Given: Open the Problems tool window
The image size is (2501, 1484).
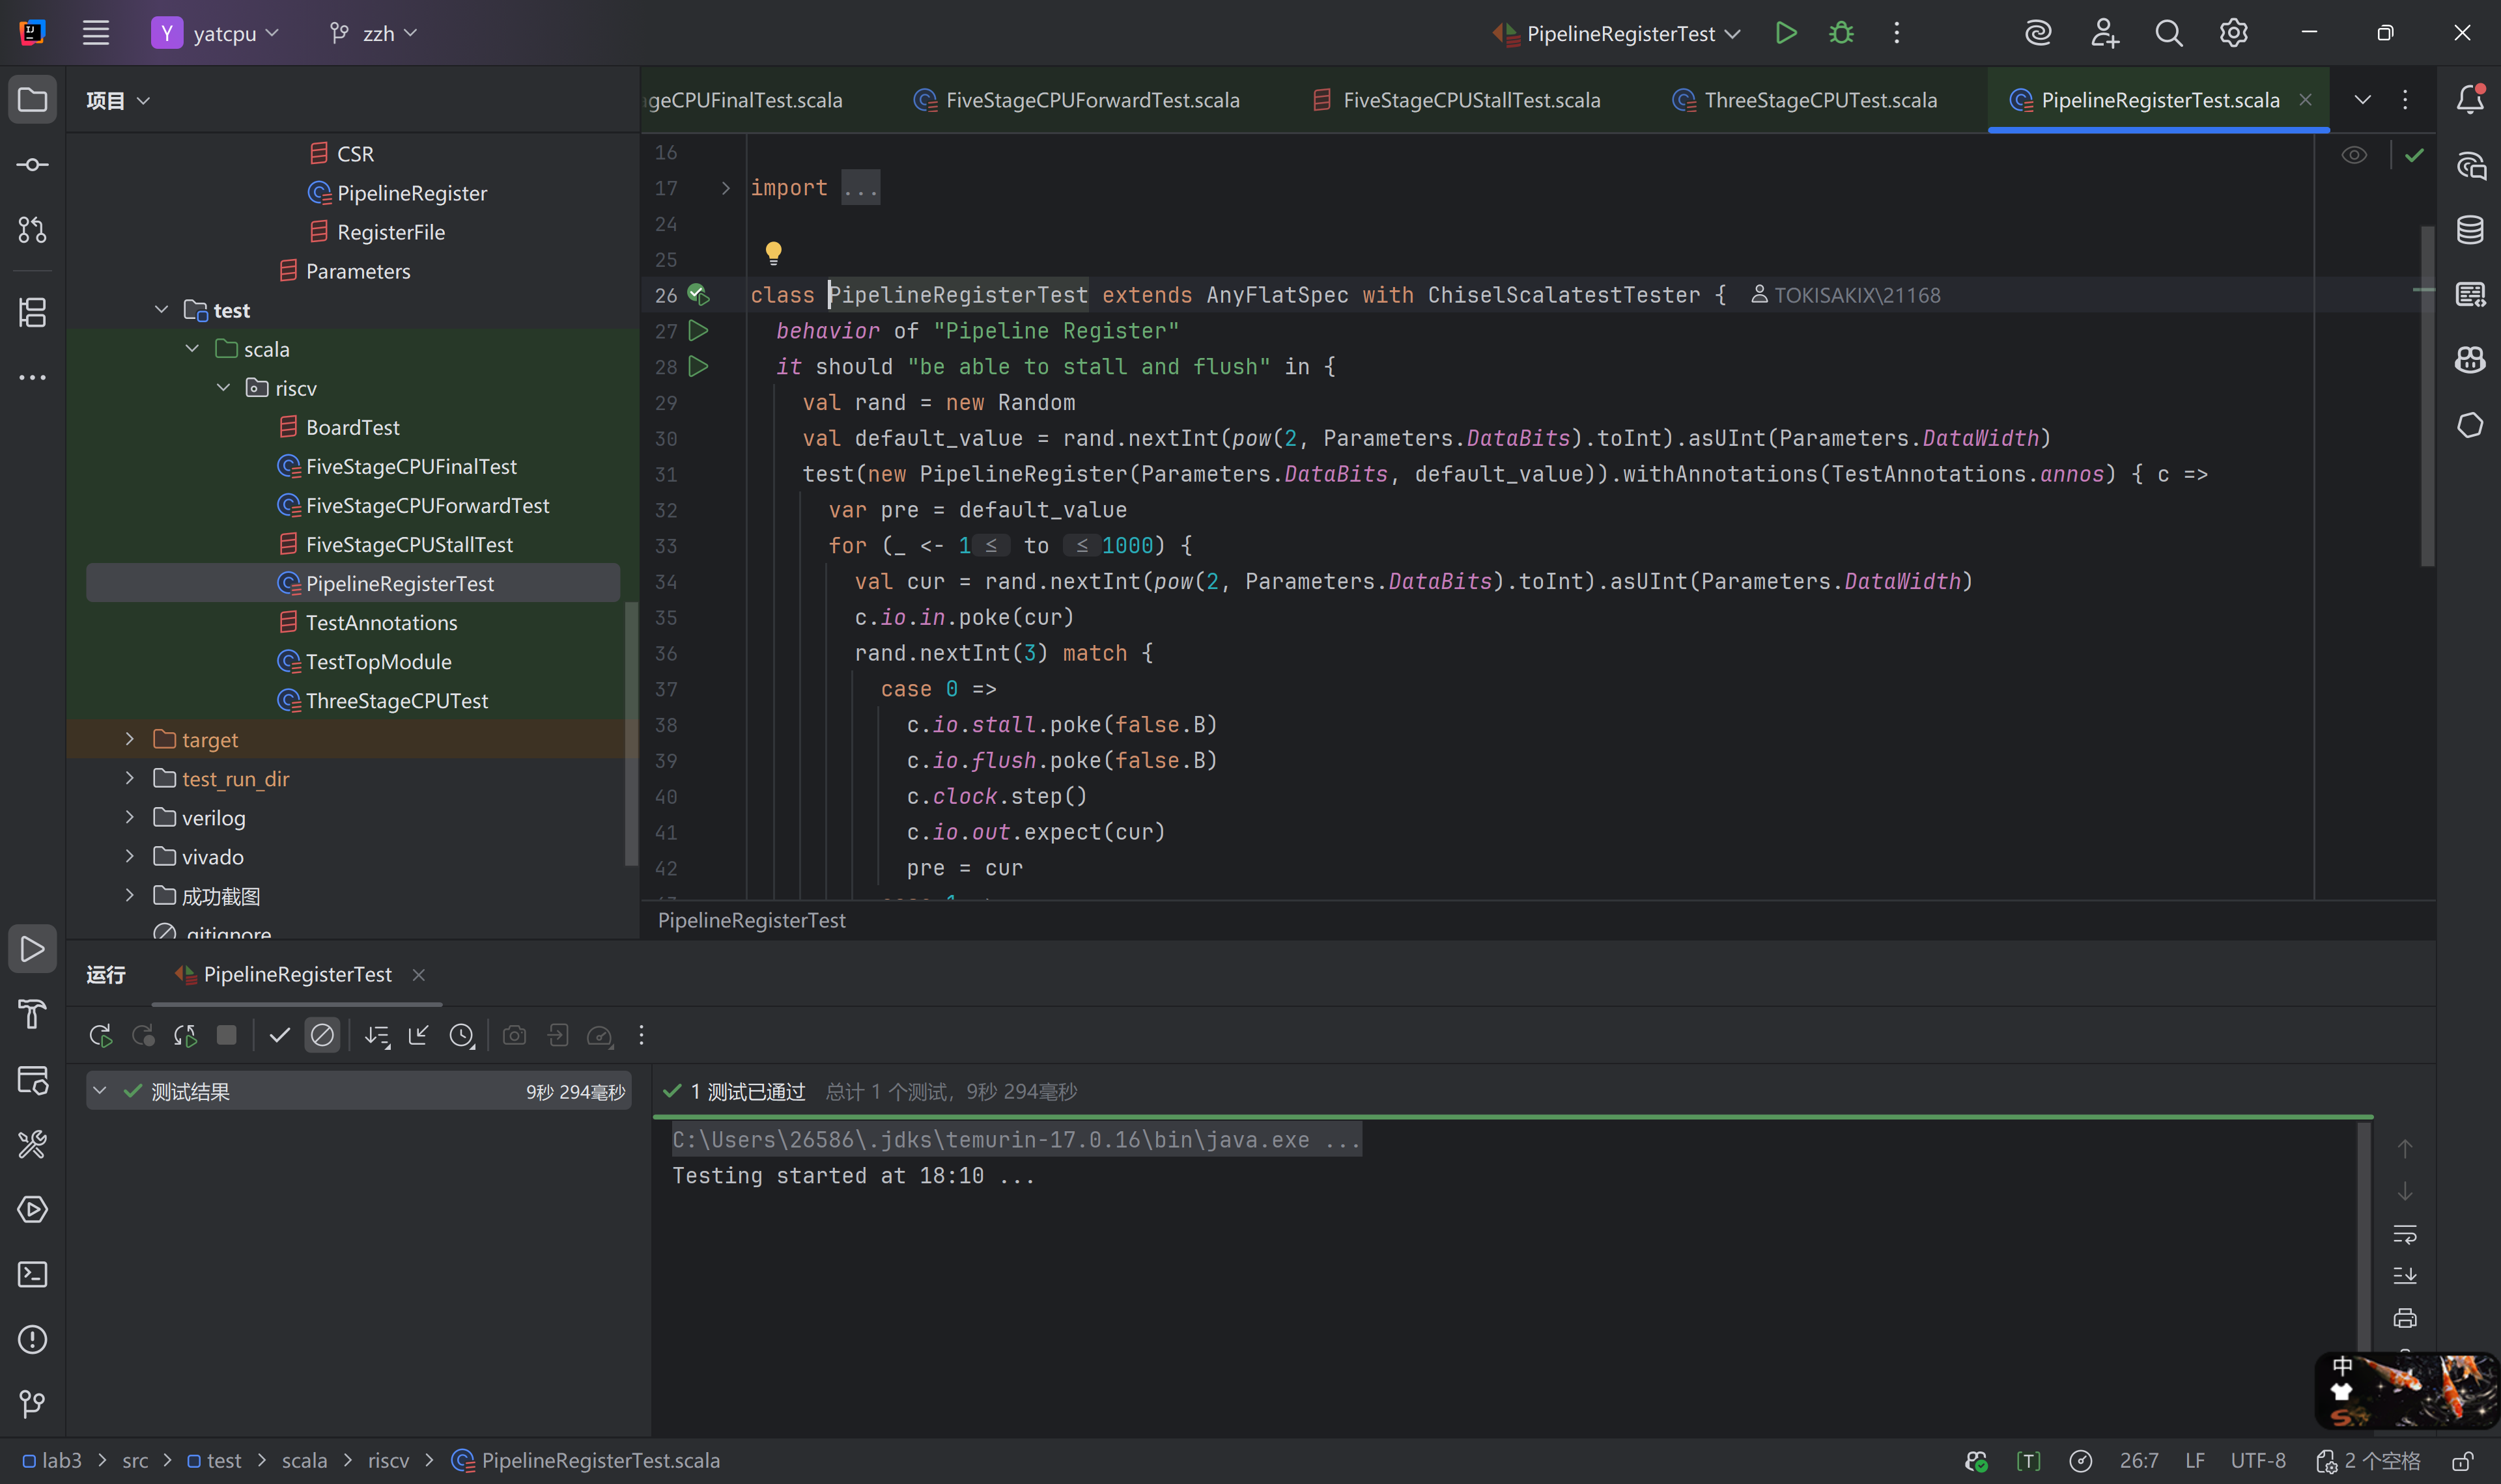Looking at the screenshot, I should 32,1339.
